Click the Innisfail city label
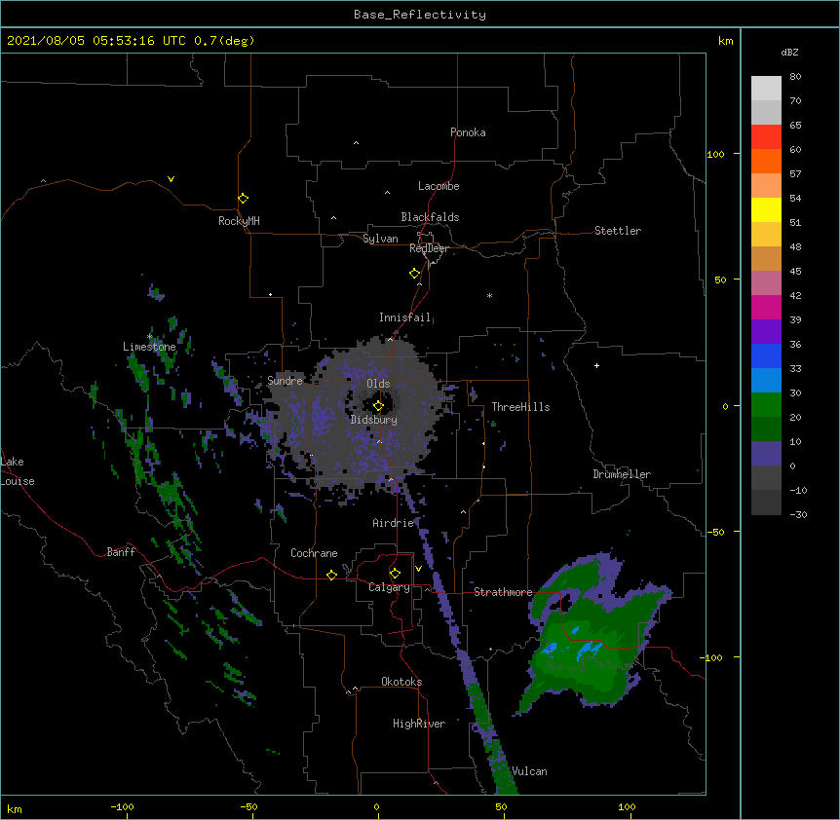 (x=404, y=317)
